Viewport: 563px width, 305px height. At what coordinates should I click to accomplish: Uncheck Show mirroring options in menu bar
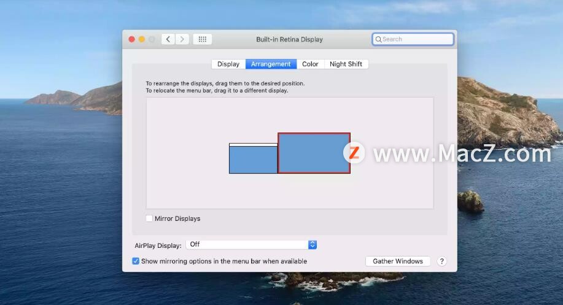[136, 261]
